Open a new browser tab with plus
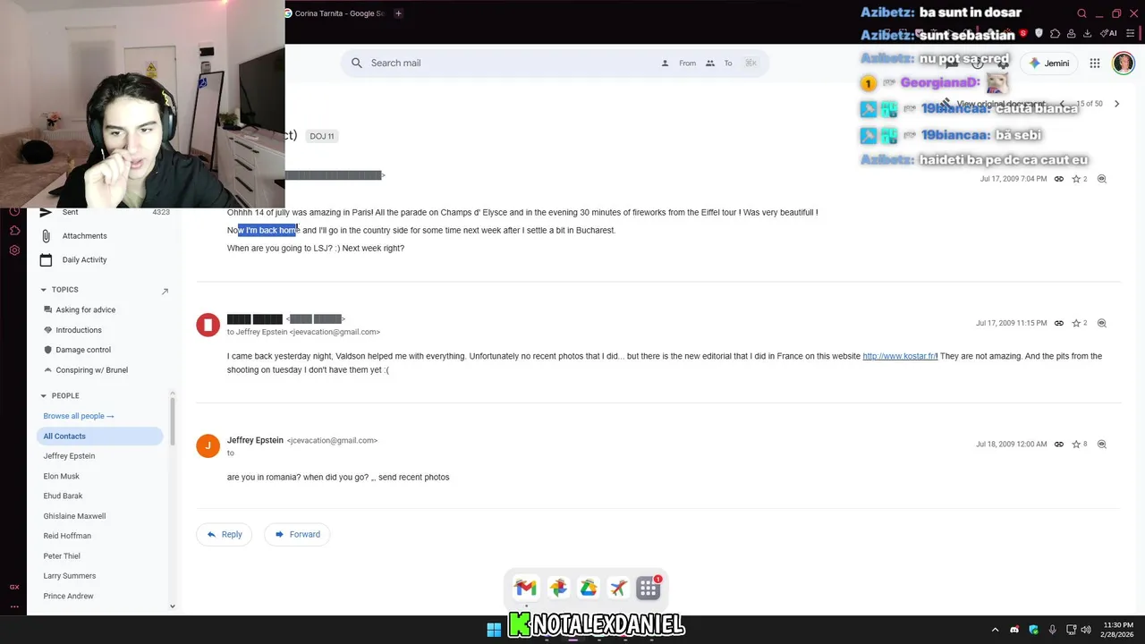This screenshot has width=1145, height=644. tap(398, 13)
